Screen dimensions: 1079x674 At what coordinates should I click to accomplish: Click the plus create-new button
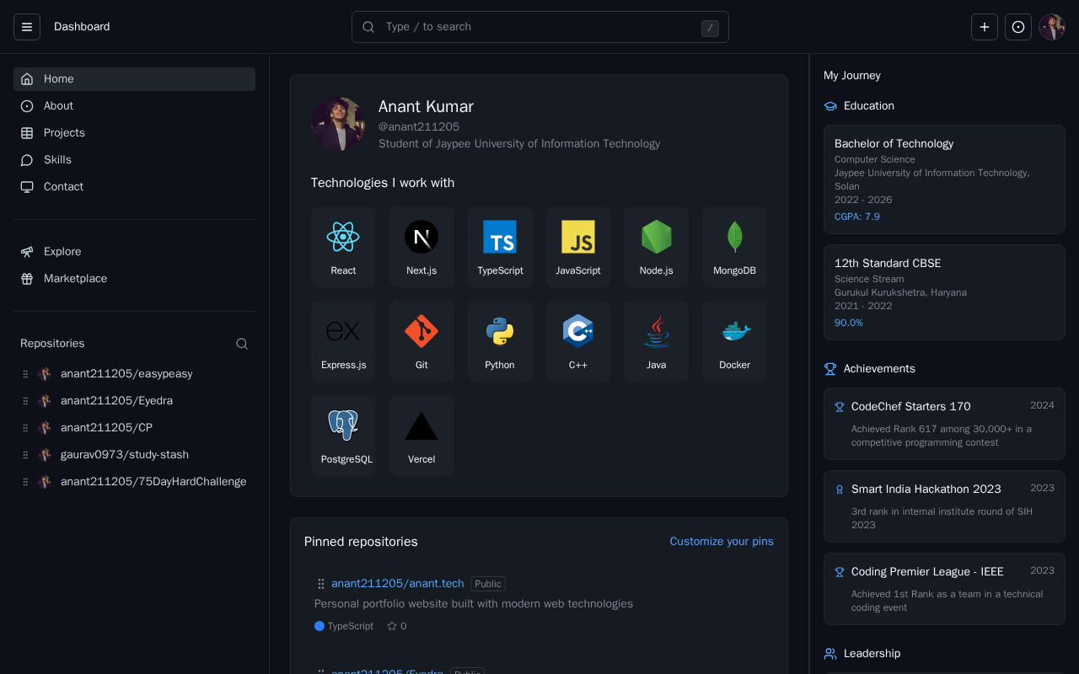[x=985, y=27]
